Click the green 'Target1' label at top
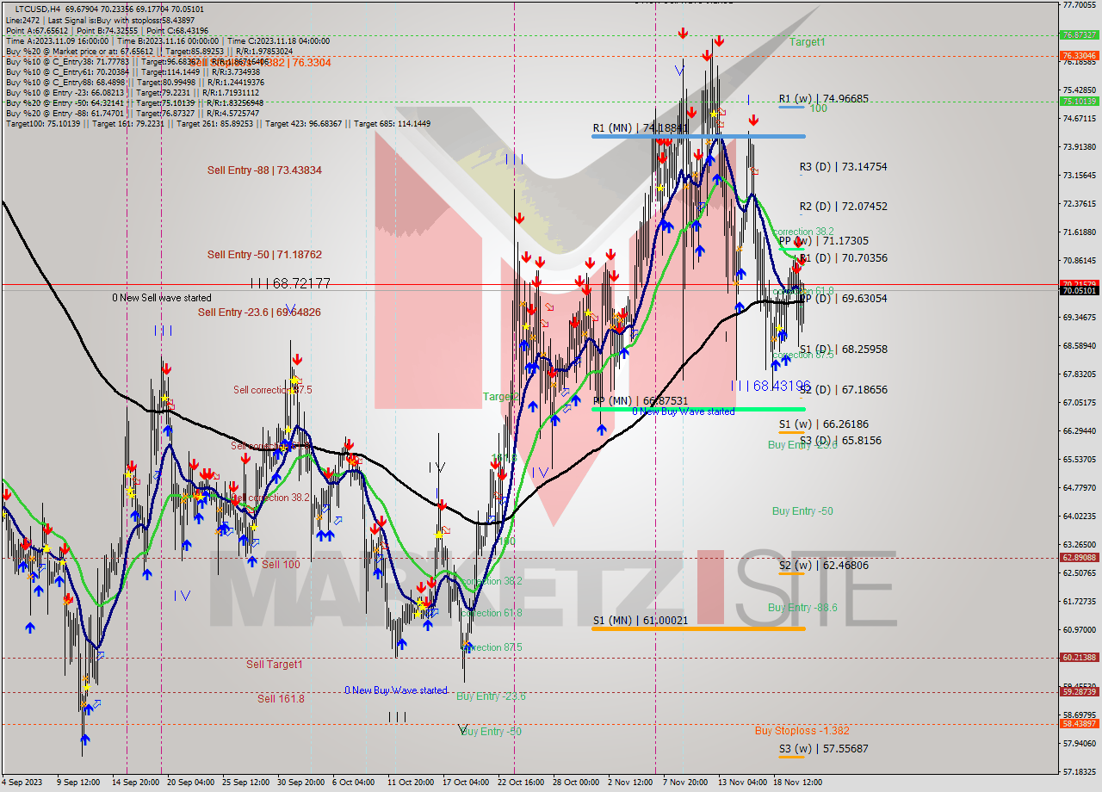 pyautogui.click(x=807, y=41)
